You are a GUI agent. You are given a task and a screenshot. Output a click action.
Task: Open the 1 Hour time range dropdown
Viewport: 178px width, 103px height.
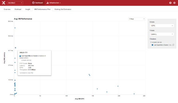point(137,19)
